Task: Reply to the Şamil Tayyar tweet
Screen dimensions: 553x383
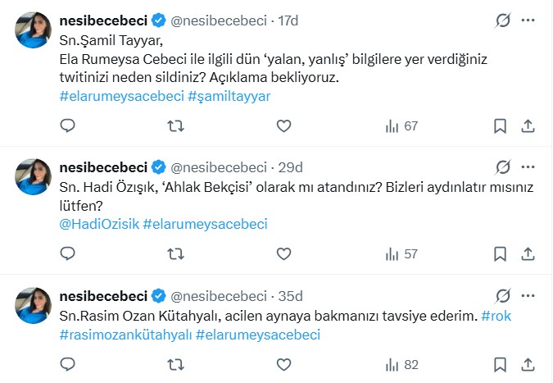Action: (68, 126)
